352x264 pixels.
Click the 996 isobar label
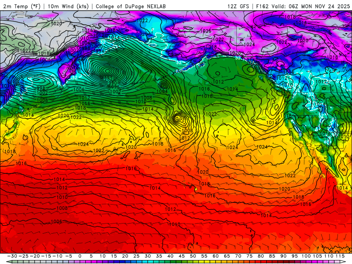tap(115, 87)
